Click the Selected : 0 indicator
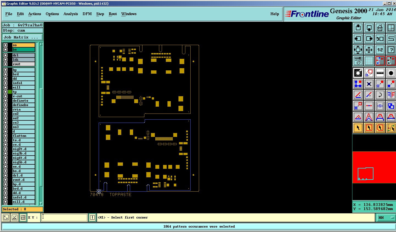Image resolution: width=396 pixels, height=232 pixels. 23,209
